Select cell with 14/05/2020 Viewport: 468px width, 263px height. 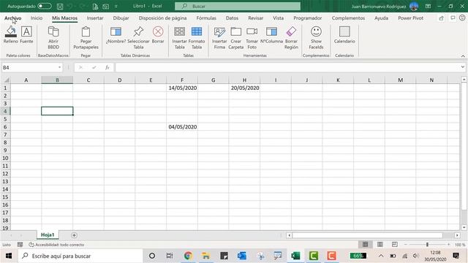click(x=182, y=88)
